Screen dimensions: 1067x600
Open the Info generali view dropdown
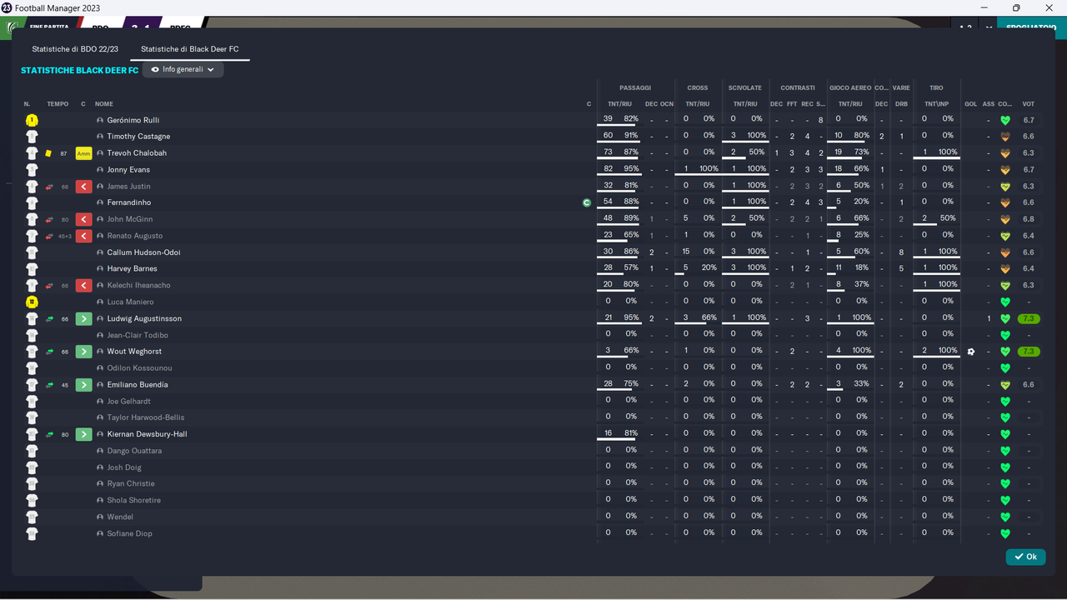[x=183, y=70]
